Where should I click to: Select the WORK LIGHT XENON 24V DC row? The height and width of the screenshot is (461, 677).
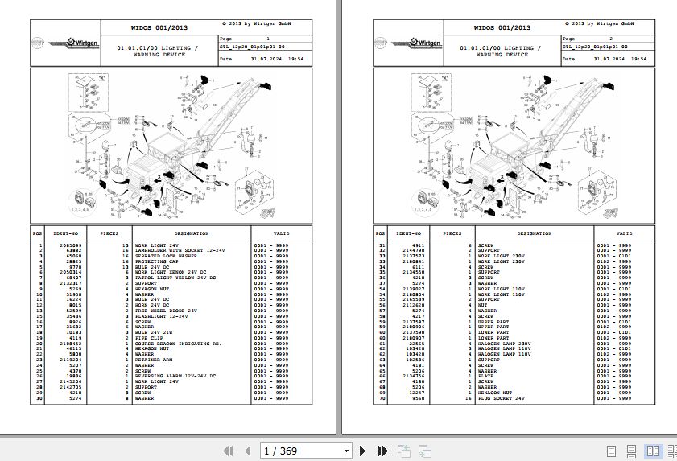(171, 274)
